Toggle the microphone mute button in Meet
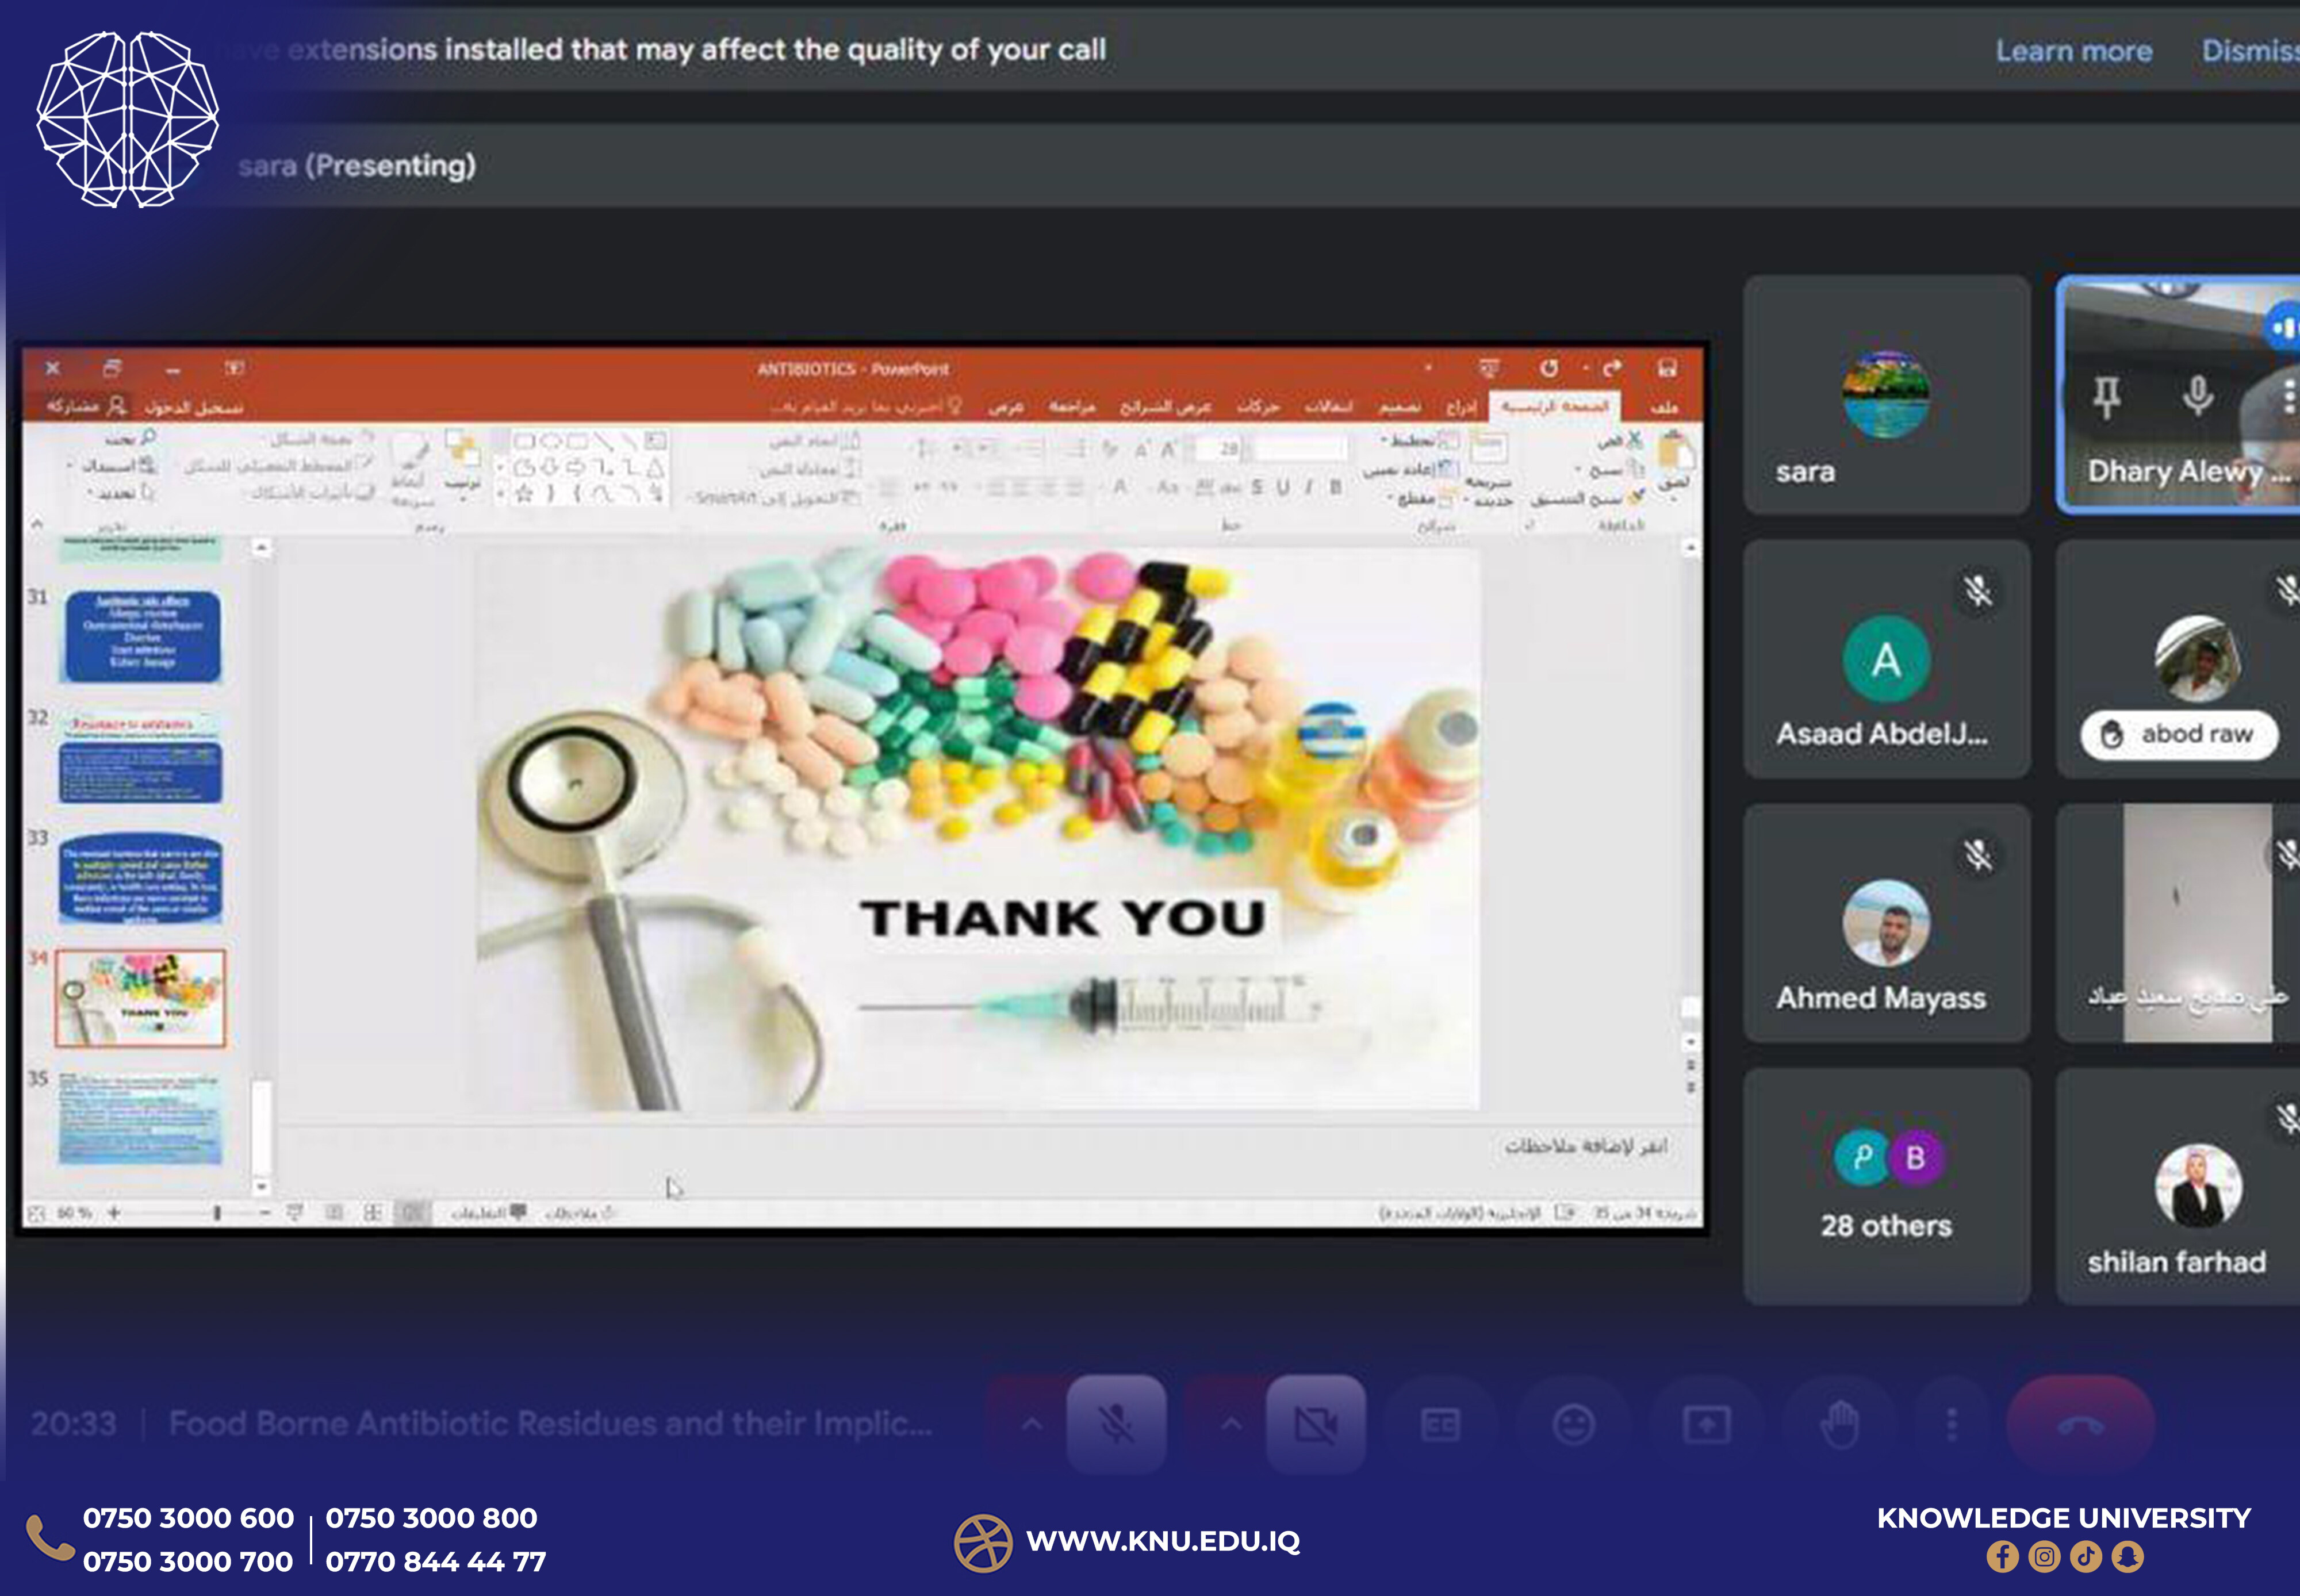 click(x=1116, y=1424)
